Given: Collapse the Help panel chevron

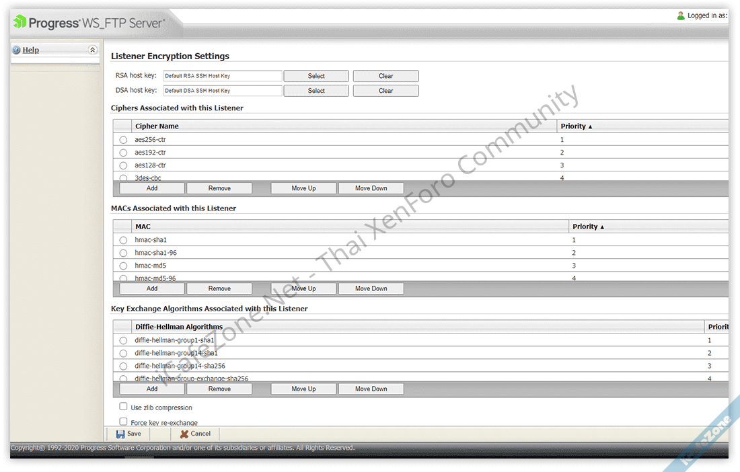Looking at the screenshot, I should click(93, 50).
